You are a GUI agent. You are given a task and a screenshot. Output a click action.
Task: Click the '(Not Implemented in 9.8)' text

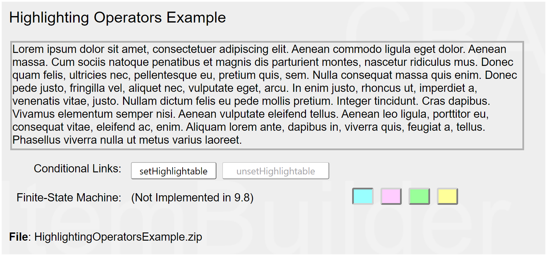[192, 198]
